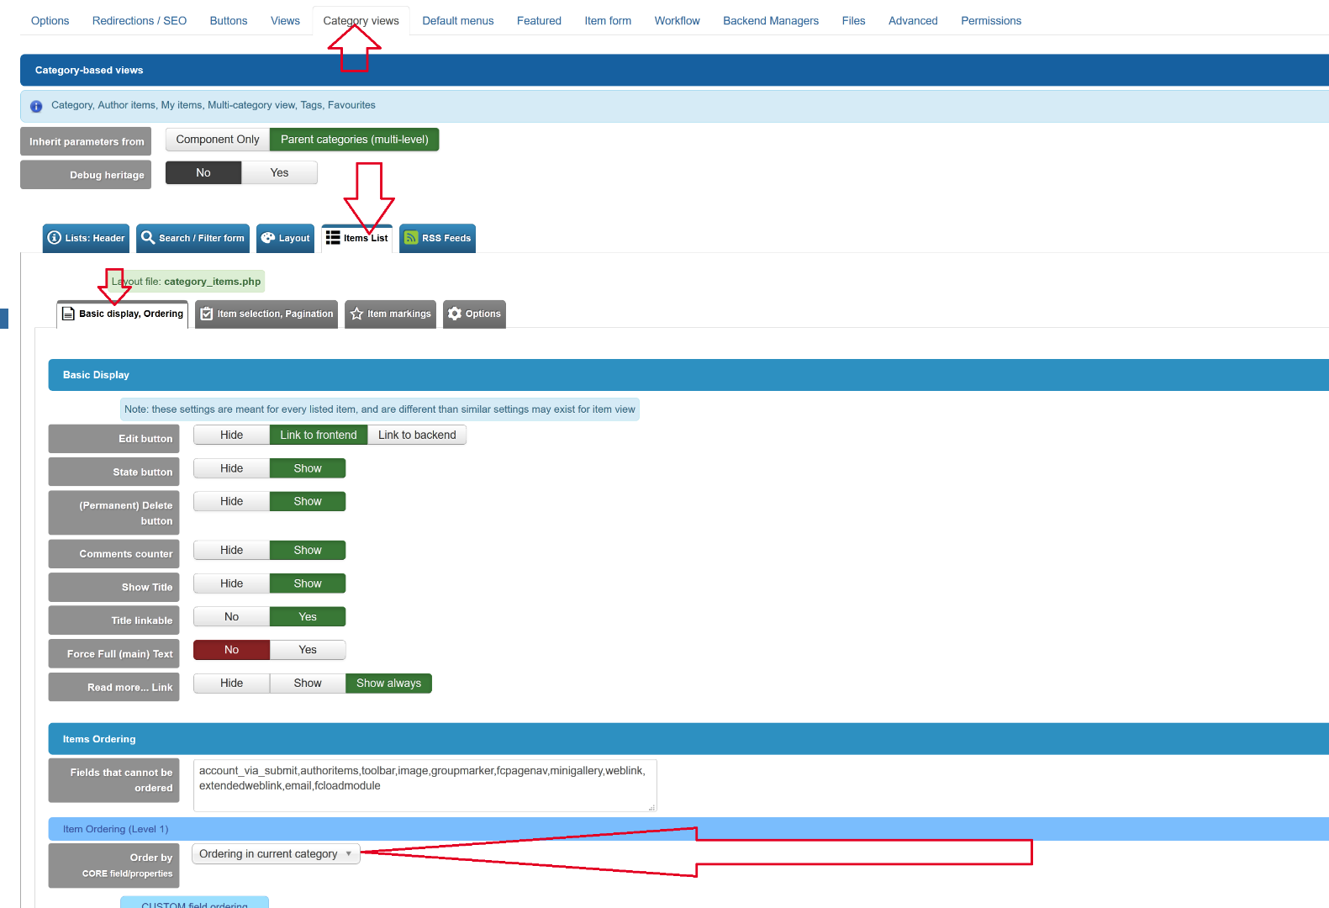Click the magnifier icon on Search / Filter form

click(148, 238)
